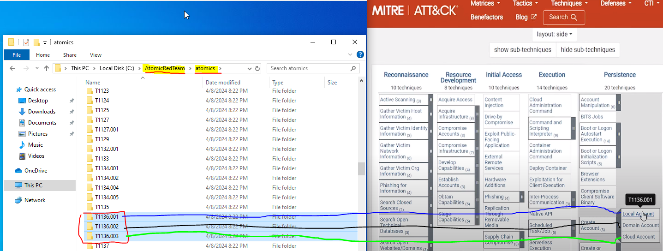Open the layout: side dropdown
The height and width of the screenshot is (251, 663).
coord(554,35)
